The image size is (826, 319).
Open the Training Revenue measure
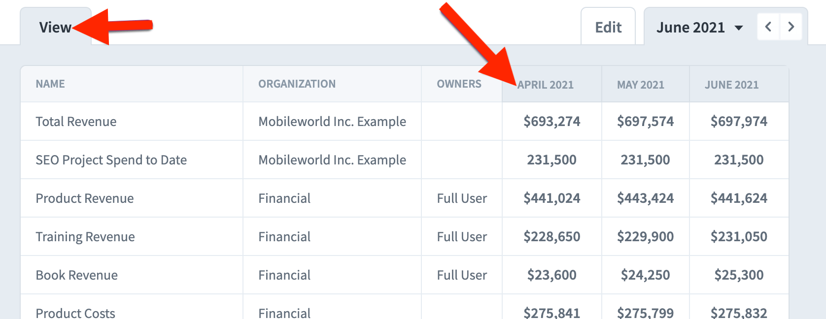coord(85,237)
